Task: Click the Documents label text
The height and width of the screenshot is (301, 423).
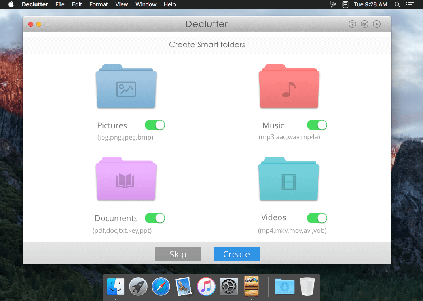Action: (x=116, y=218)
